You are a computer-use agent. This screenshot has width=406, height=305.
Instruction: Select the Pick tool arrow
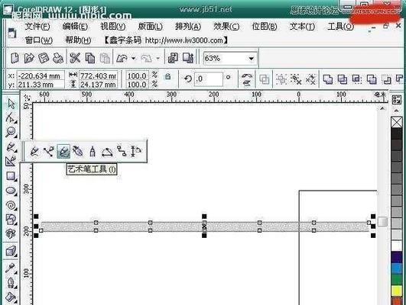(x=11, y=104)
